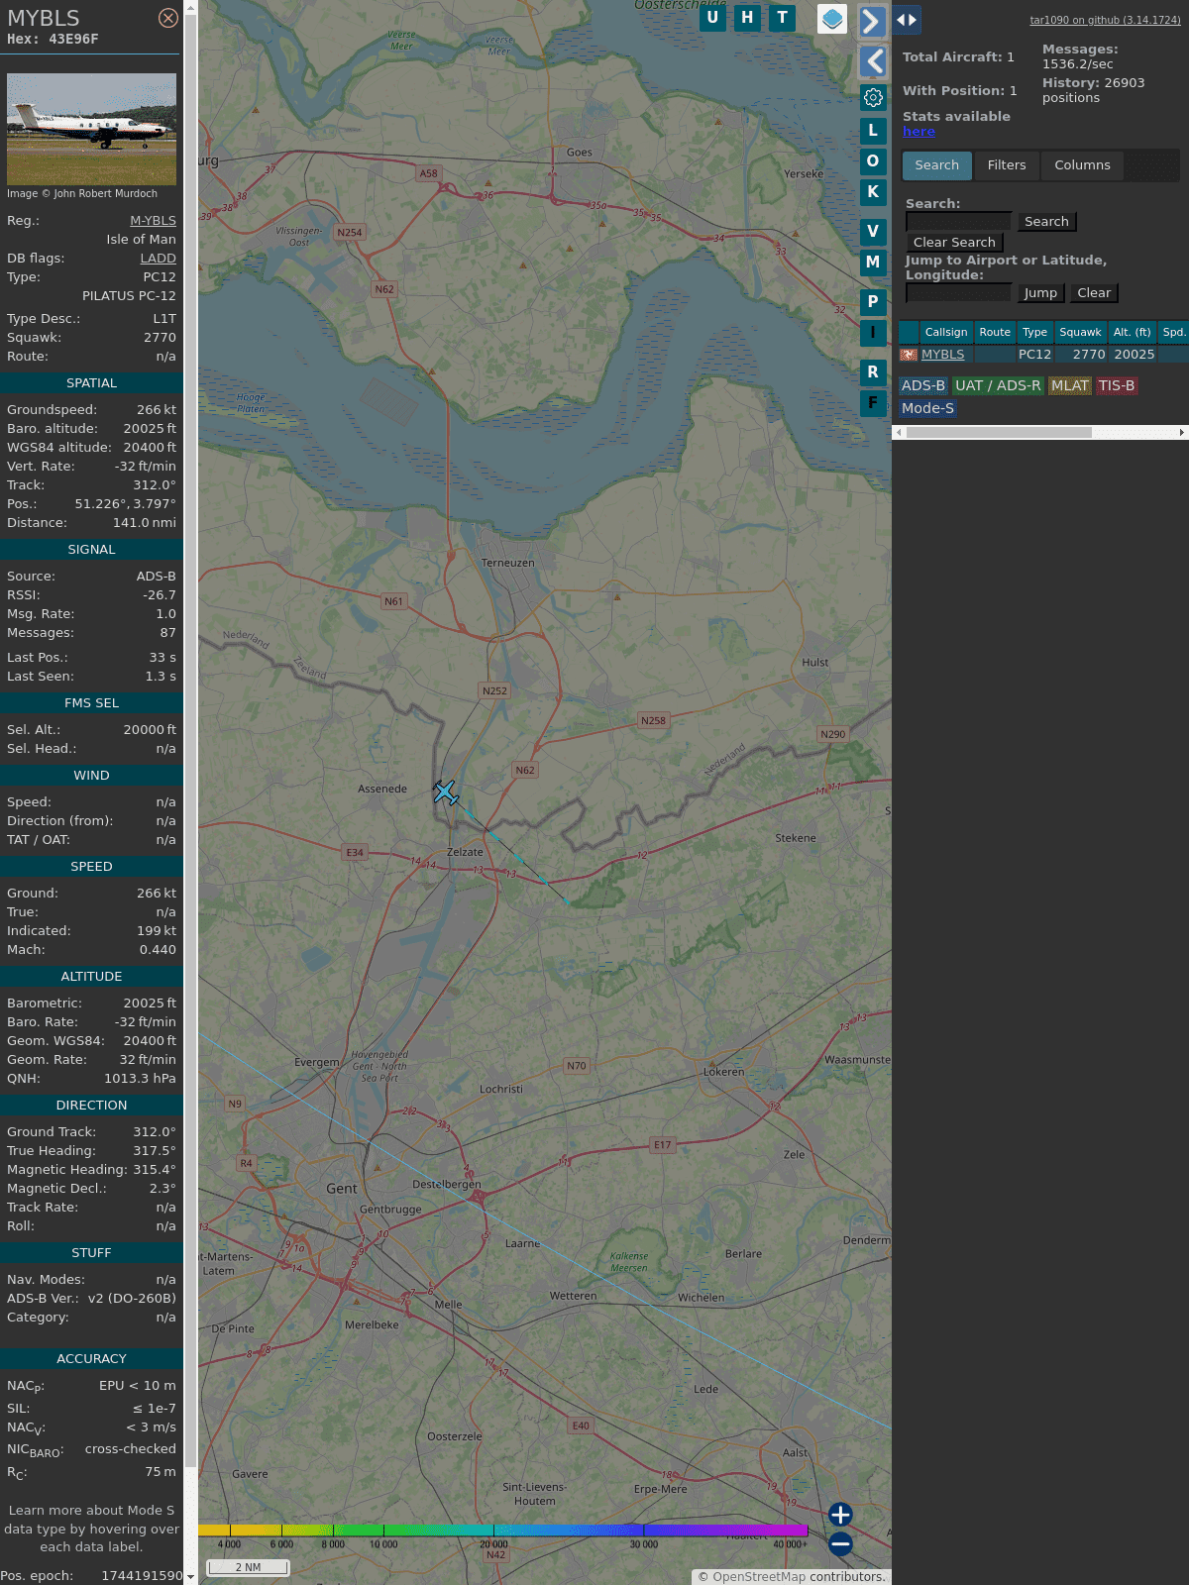
Task: Click the sidebar width toggle arrows icon
Action: 906,20
